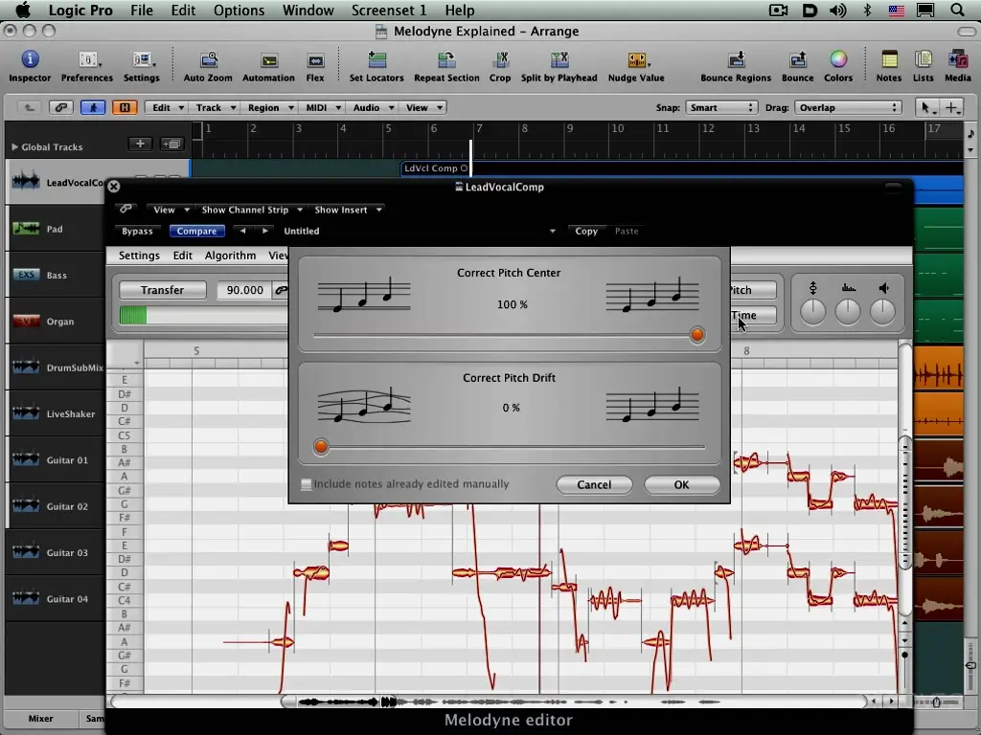Open the File menu
981x735 pixels.
click(142, 10)
